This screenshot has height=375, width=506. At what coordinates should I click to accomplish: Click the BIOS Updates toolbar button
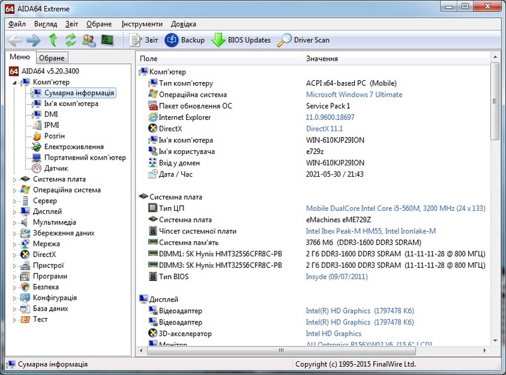[x=241, y=40]
